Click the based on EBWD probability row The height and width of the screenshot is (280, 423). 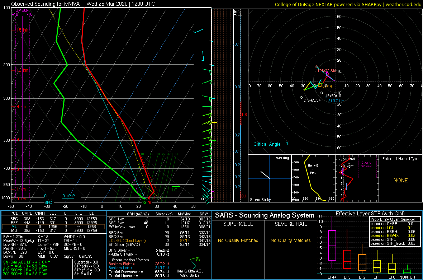click(x=394, y=236)
